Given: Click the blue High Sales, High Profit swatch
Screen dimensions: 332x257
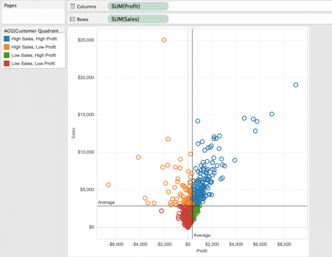Looking at the screenshot, I should (x=7, y=39).
